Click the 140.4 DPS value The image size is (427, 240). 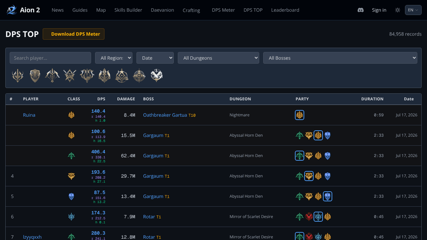tap(98, 111)
